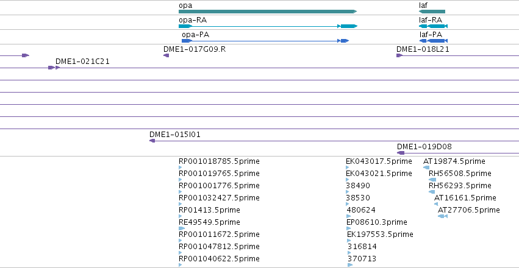The width and height of the screenshot is (519, 268).
Task: Select the RH56293.5prime label
Action: click(x=460, y=186)
